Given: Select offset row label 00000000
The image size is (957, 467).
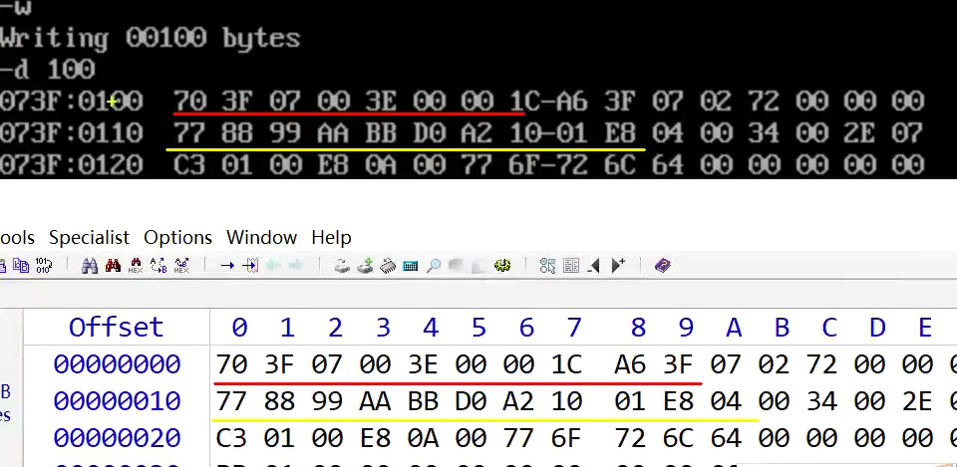Looking at the screenshot, I should [x=117, y=364].
